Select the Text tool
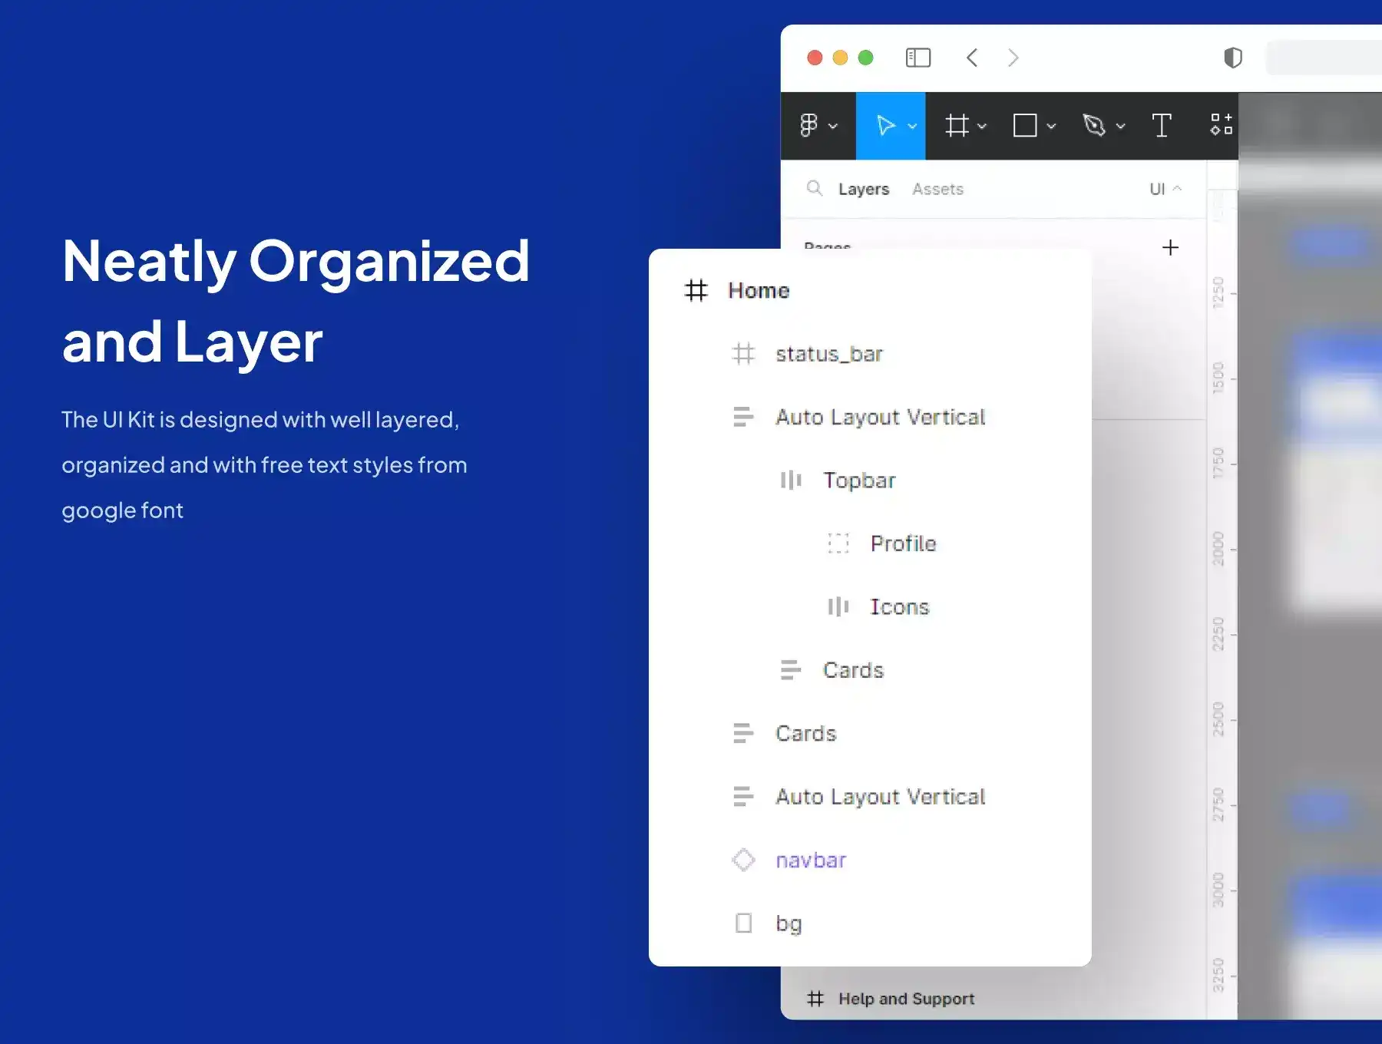 [x=1161, y=125]
